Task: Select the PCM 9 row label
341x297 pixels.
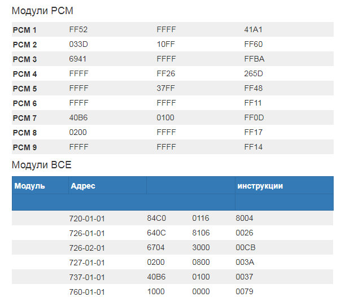Action: (x=25, y=147)
